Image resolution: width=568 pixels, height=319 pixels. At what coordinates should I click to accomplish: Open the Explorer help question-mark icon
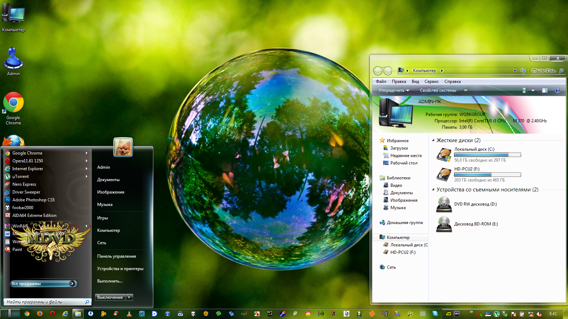tap(557, 90)
